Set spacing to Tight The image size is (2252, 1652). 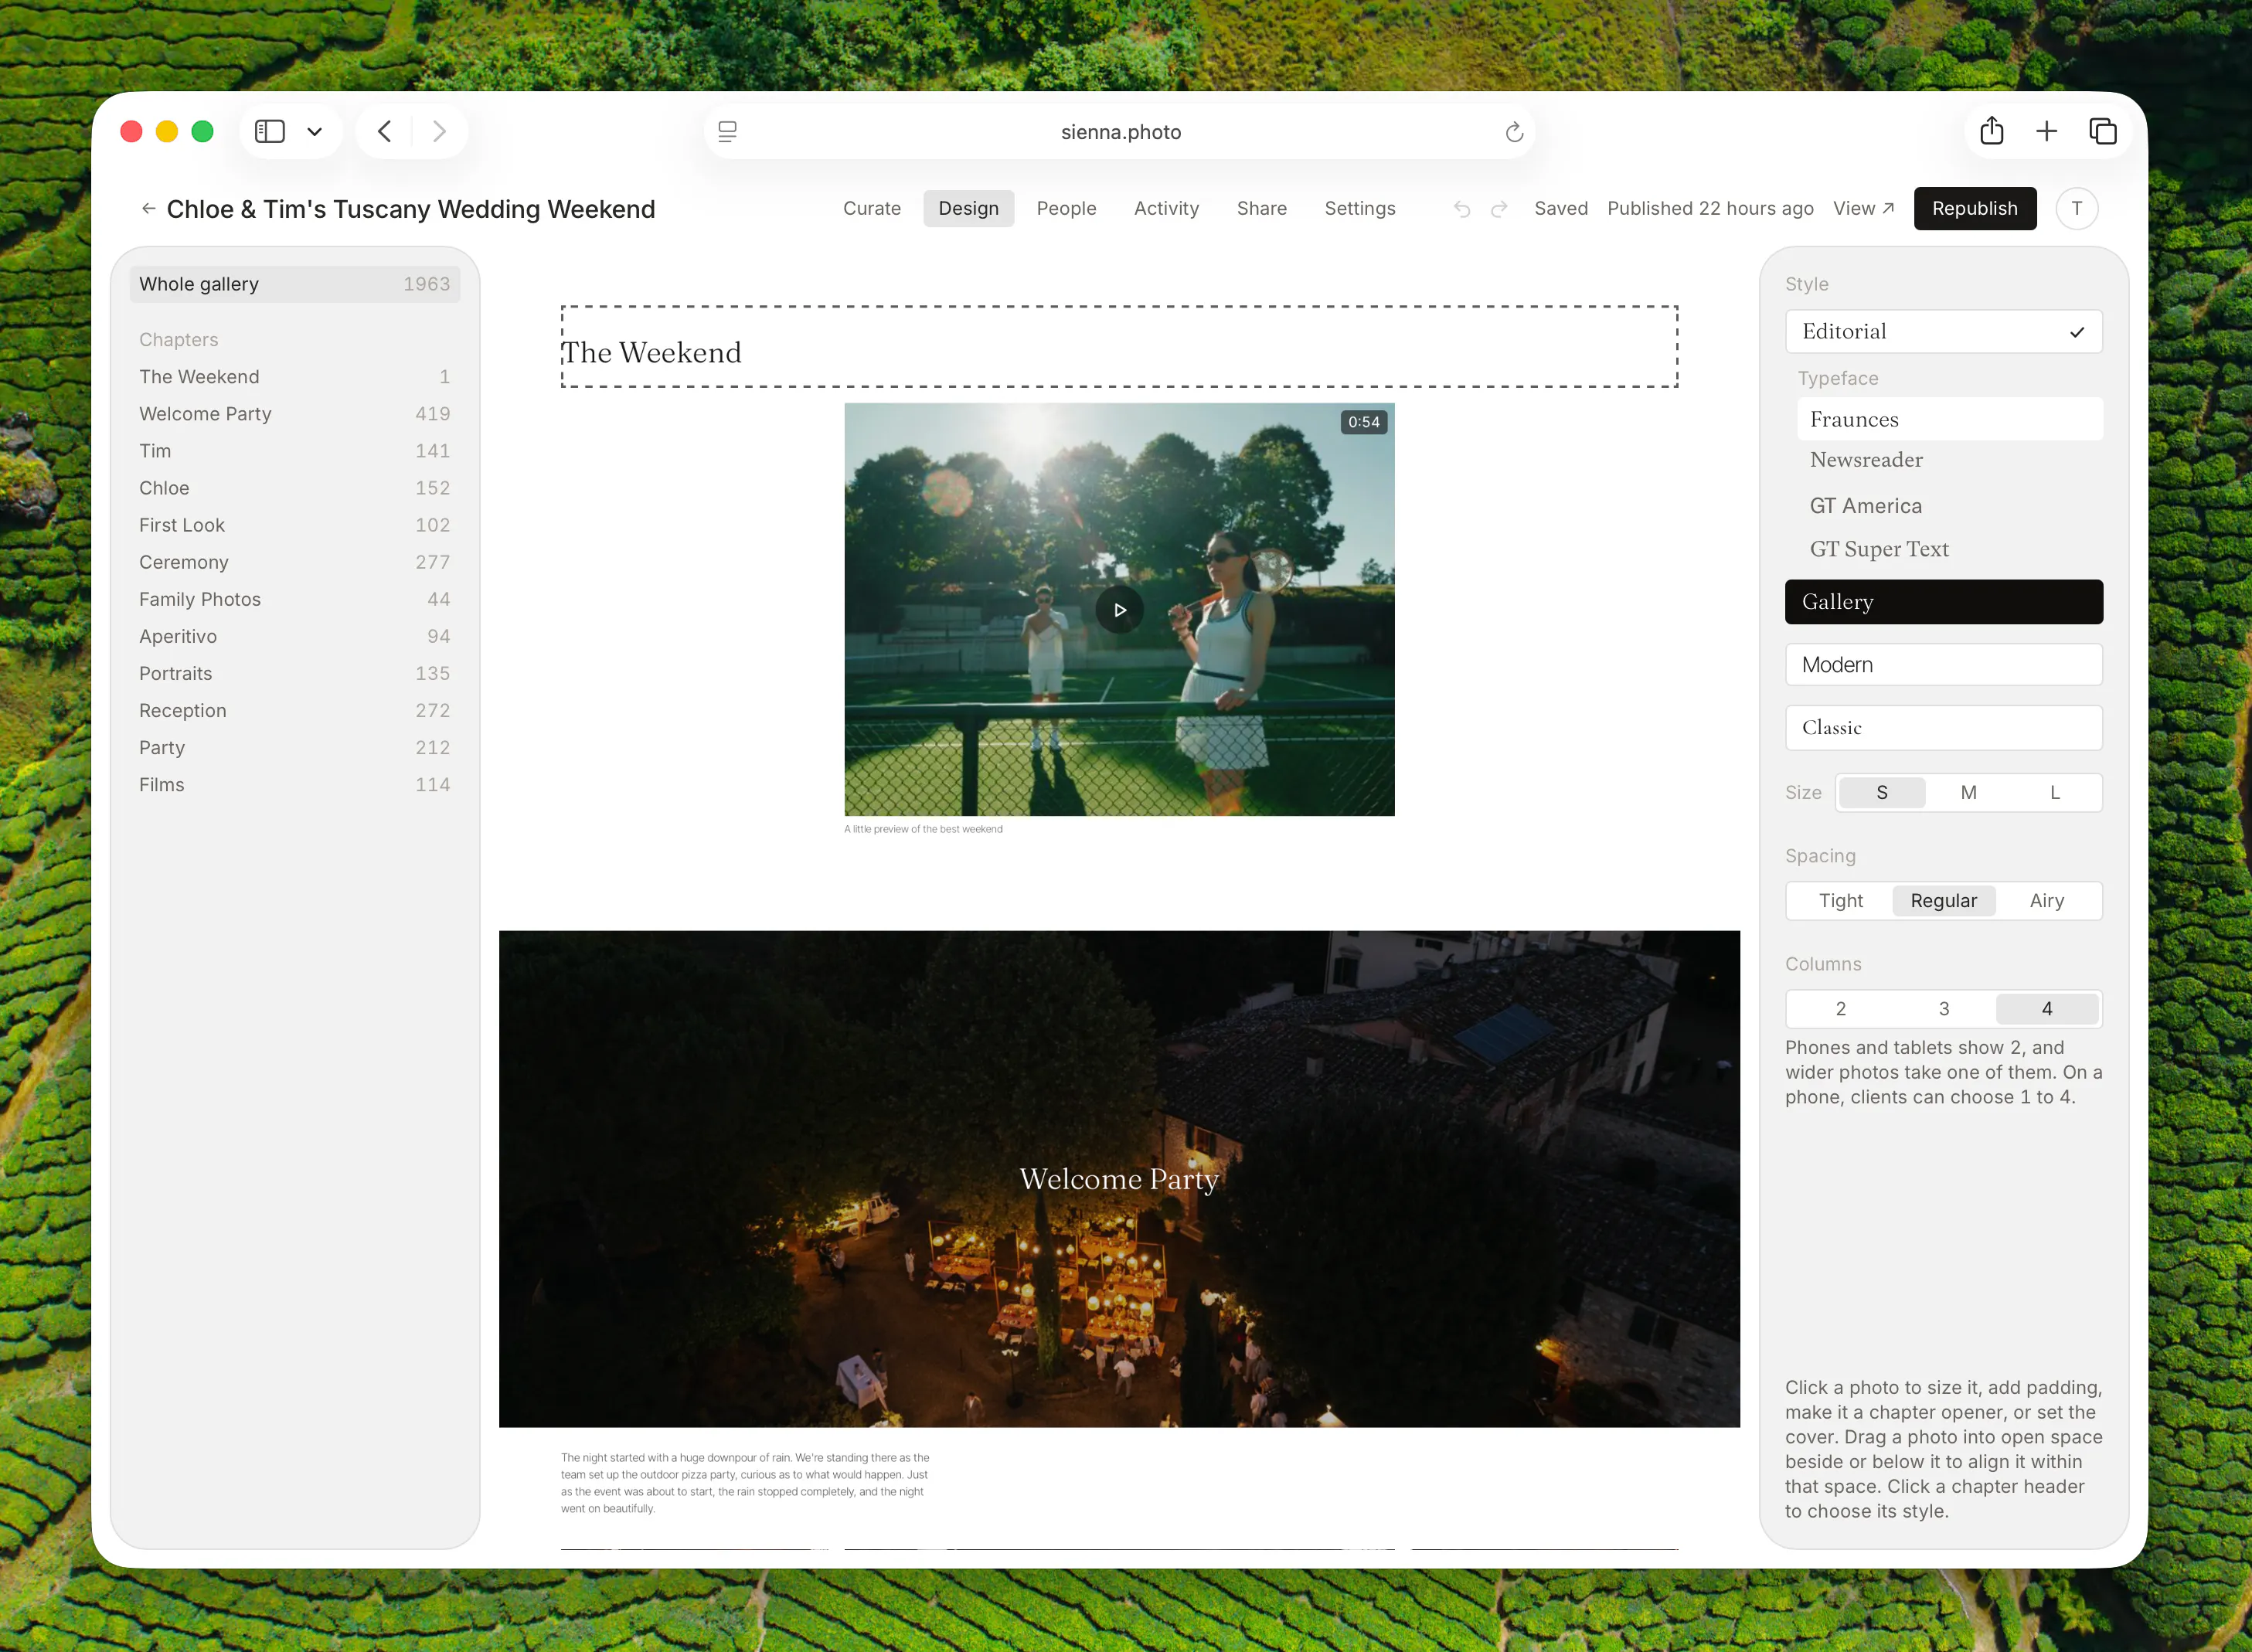tap(1839, 900)
